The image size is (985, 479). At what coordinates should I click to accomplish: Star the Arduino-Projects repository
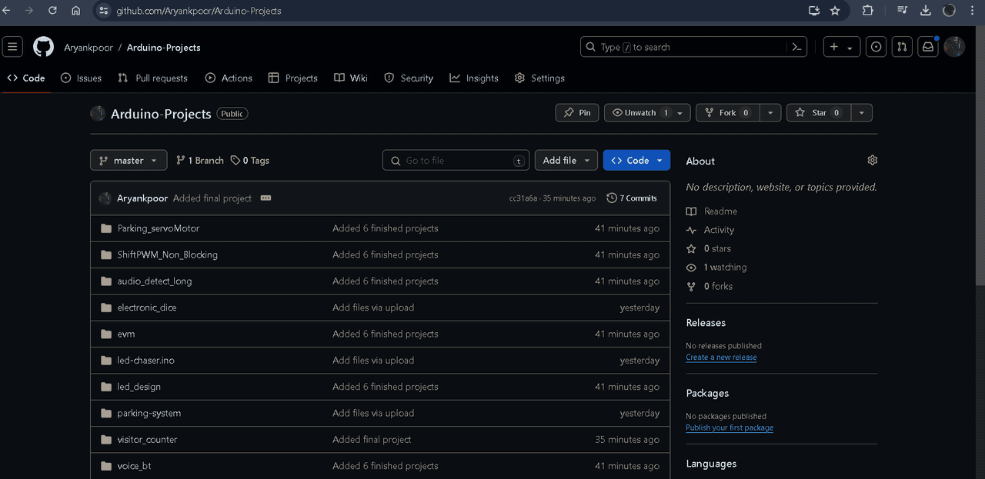pos(818,113)
